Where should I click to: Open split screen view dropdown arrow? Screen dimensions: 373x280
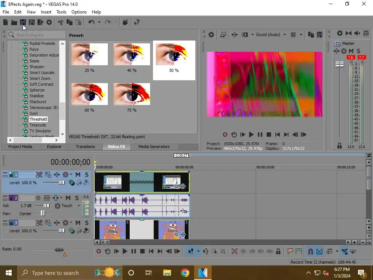[252, 35]
